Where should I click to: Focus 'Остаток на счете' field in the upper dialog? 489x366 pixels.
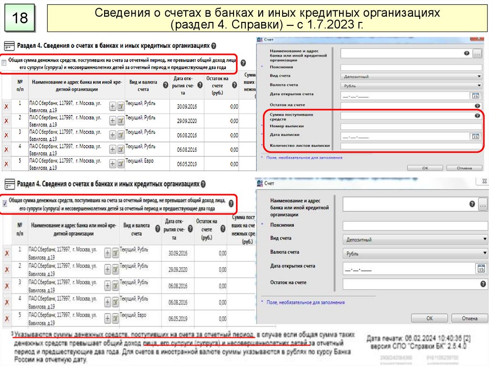coord(411,105)
